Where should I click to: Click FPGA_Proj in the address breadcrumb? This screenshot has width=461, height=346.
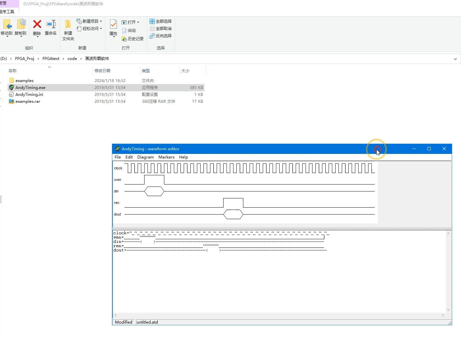(x=25, y=59)
